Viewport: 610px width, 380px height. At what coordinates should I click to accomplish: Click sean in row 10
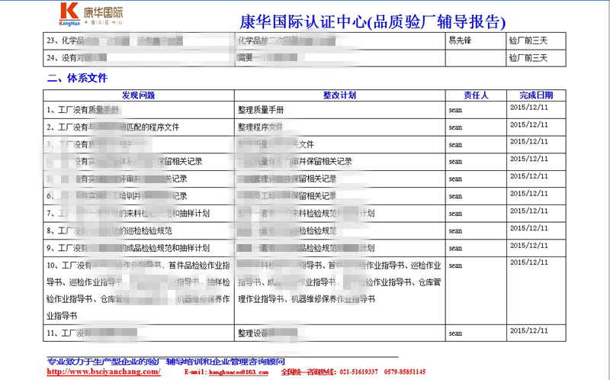[x=455, y=266]
